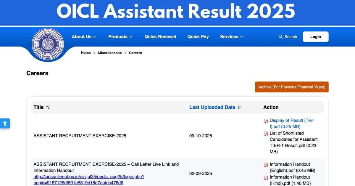Go to Home in the breadcrumb
355x186 pixels.
click(x=86, y=53)
